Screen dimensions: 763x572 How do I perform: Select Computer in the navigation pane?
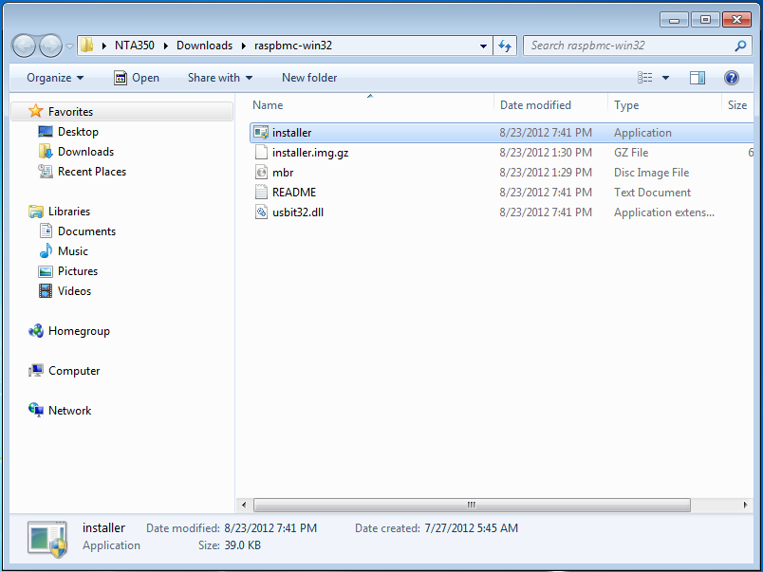74,371
